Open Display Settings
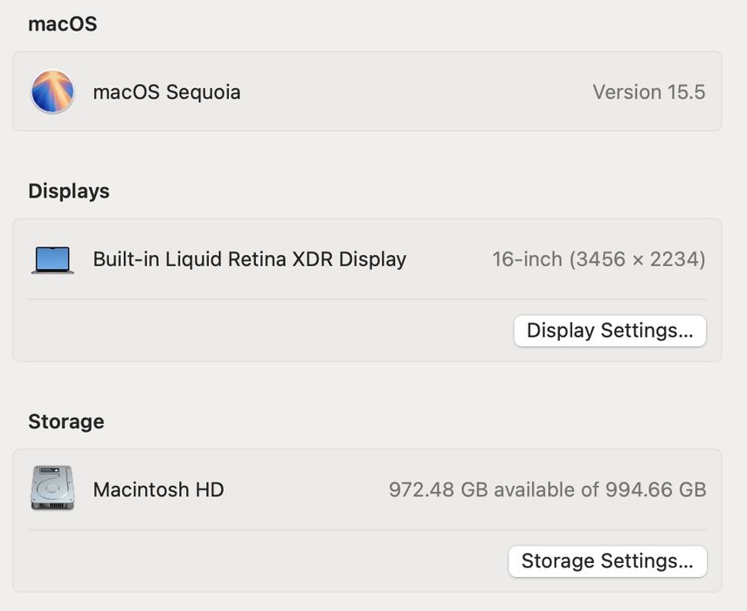 click(610, 331)
